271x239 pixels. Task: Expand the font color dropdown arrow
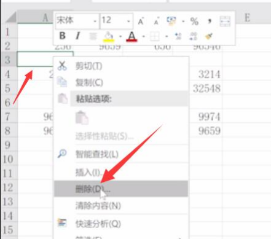pyautogui.click(x=144, y=37)
